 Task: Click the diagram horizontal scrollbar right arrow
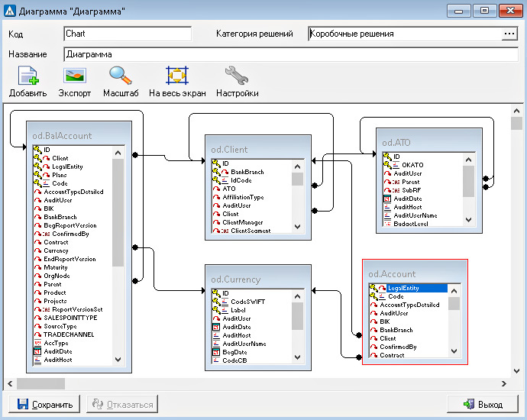click(x=504, y=383)
